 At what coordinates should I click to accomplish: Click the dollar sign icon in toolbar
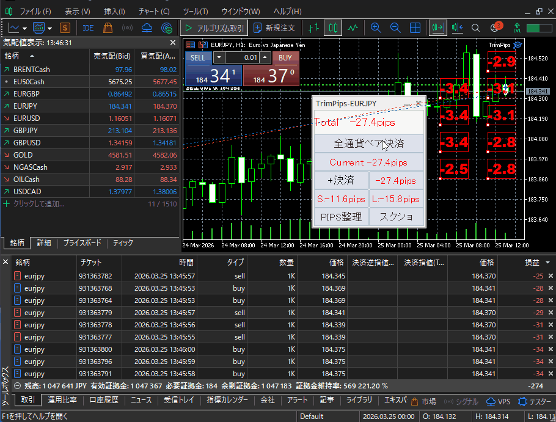click(65, 28)
